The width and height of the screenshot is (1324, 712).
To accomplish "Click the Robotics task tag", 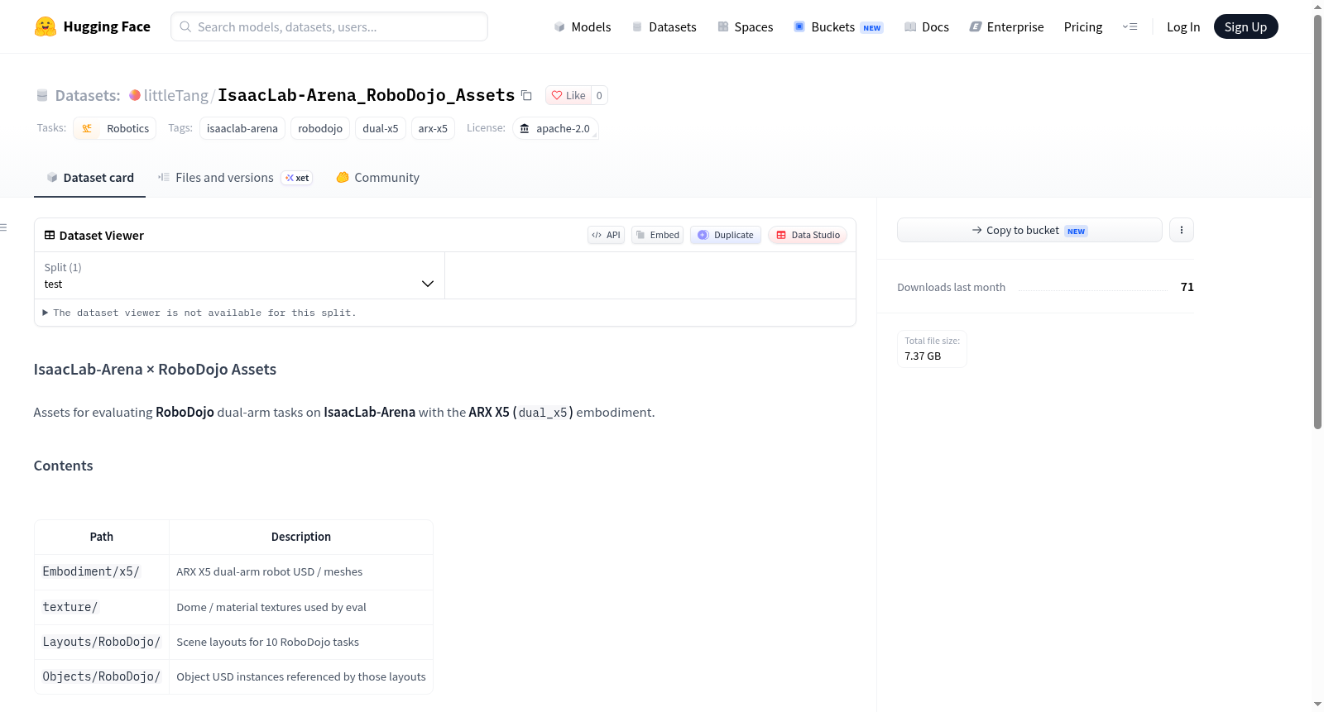I will pos(115,128).
